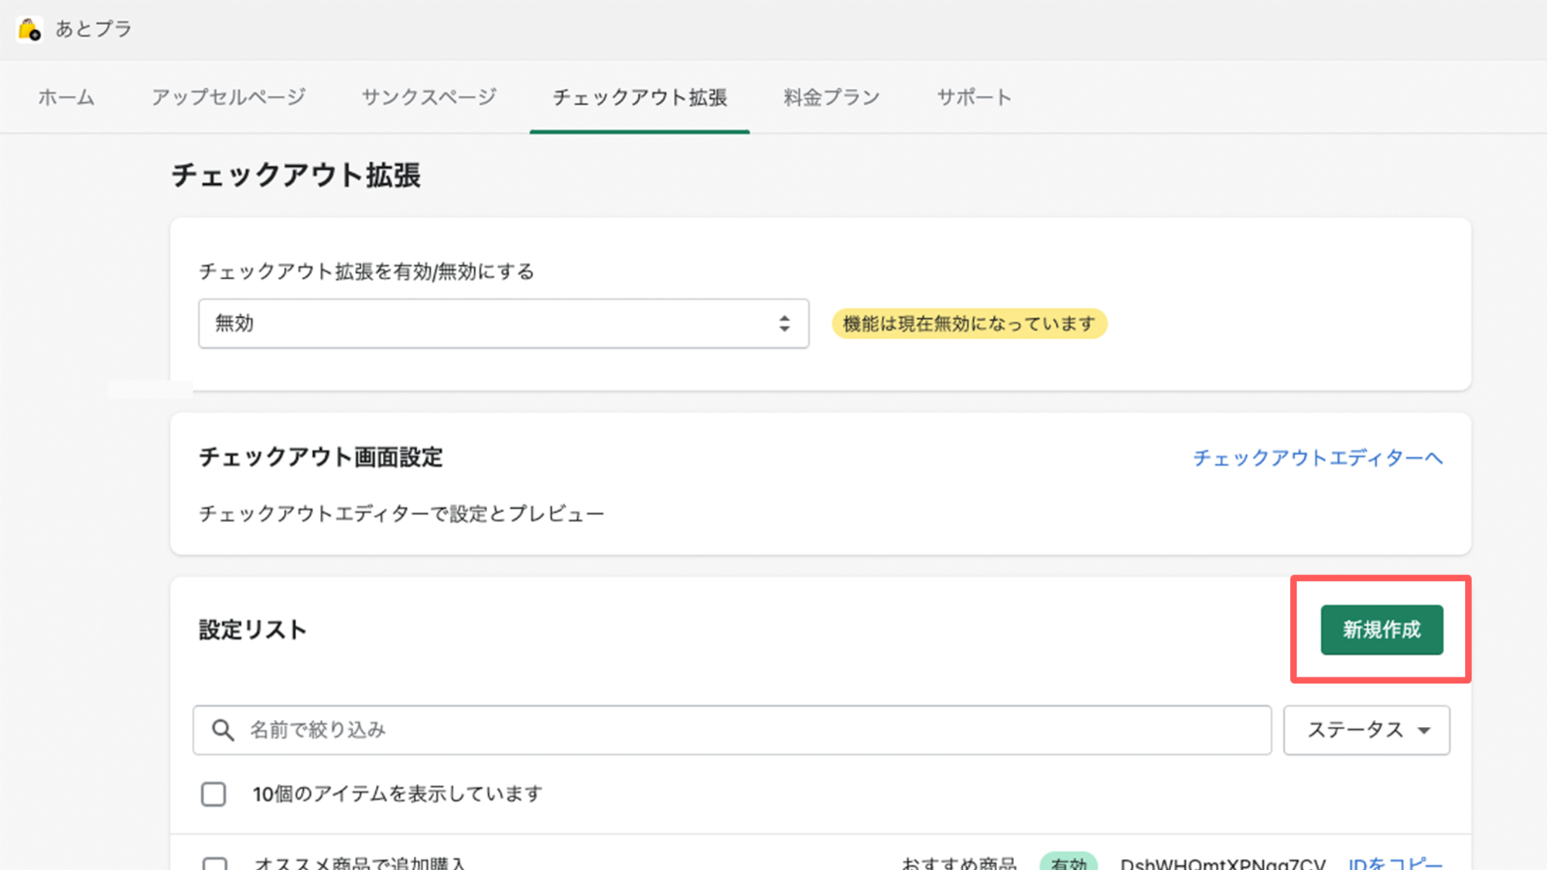Click the チェックアウト画面設定 heading
Screen dimensions: 1547x870
pos(321,458)
